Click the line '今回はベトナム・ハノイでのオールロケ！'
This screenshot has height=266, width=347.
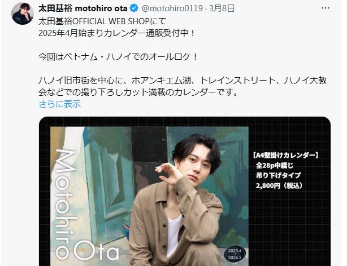pyautogui.click(x=118, y=57)
